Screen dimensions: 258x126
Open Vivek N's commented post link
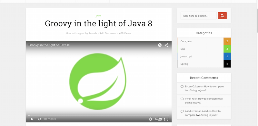204,101
